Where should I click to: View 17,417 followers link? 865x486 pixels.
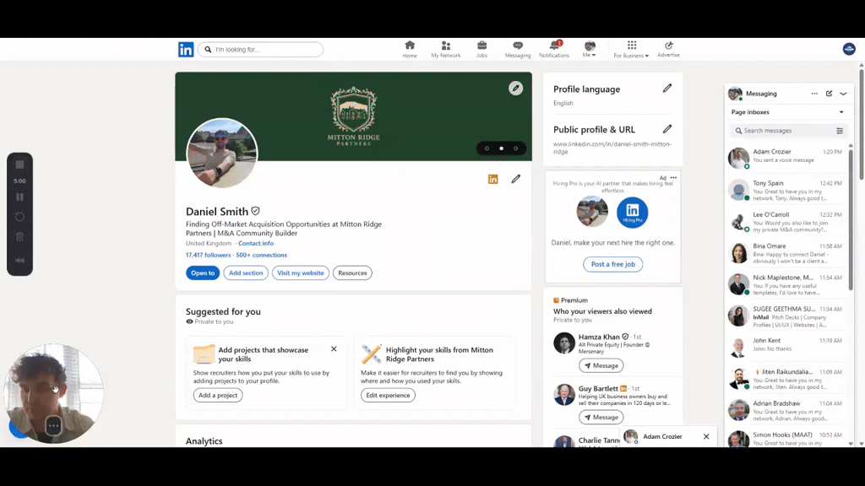(x=208, y=255)
